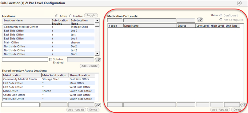Image resolution: width=248 pixels, height=113 pixels.
Task: Click shared location input under Shared Inventory
Action: (x=81, y=105)
